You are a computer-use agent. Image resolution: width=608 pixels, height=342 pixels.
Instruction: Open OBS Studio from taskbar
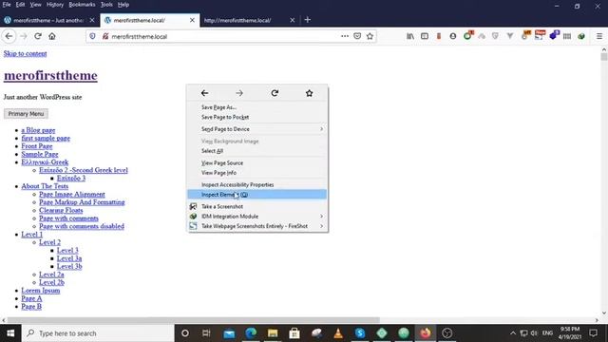(447, 333)
